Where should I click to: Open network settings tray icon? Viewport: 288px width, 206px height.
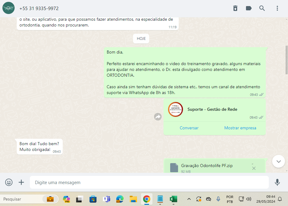pos(241,199)
